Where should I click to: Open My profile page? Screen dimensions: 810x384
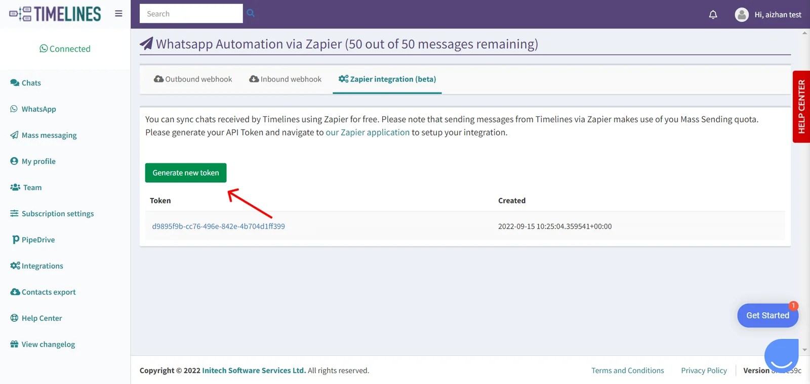[x=33, y=161]
